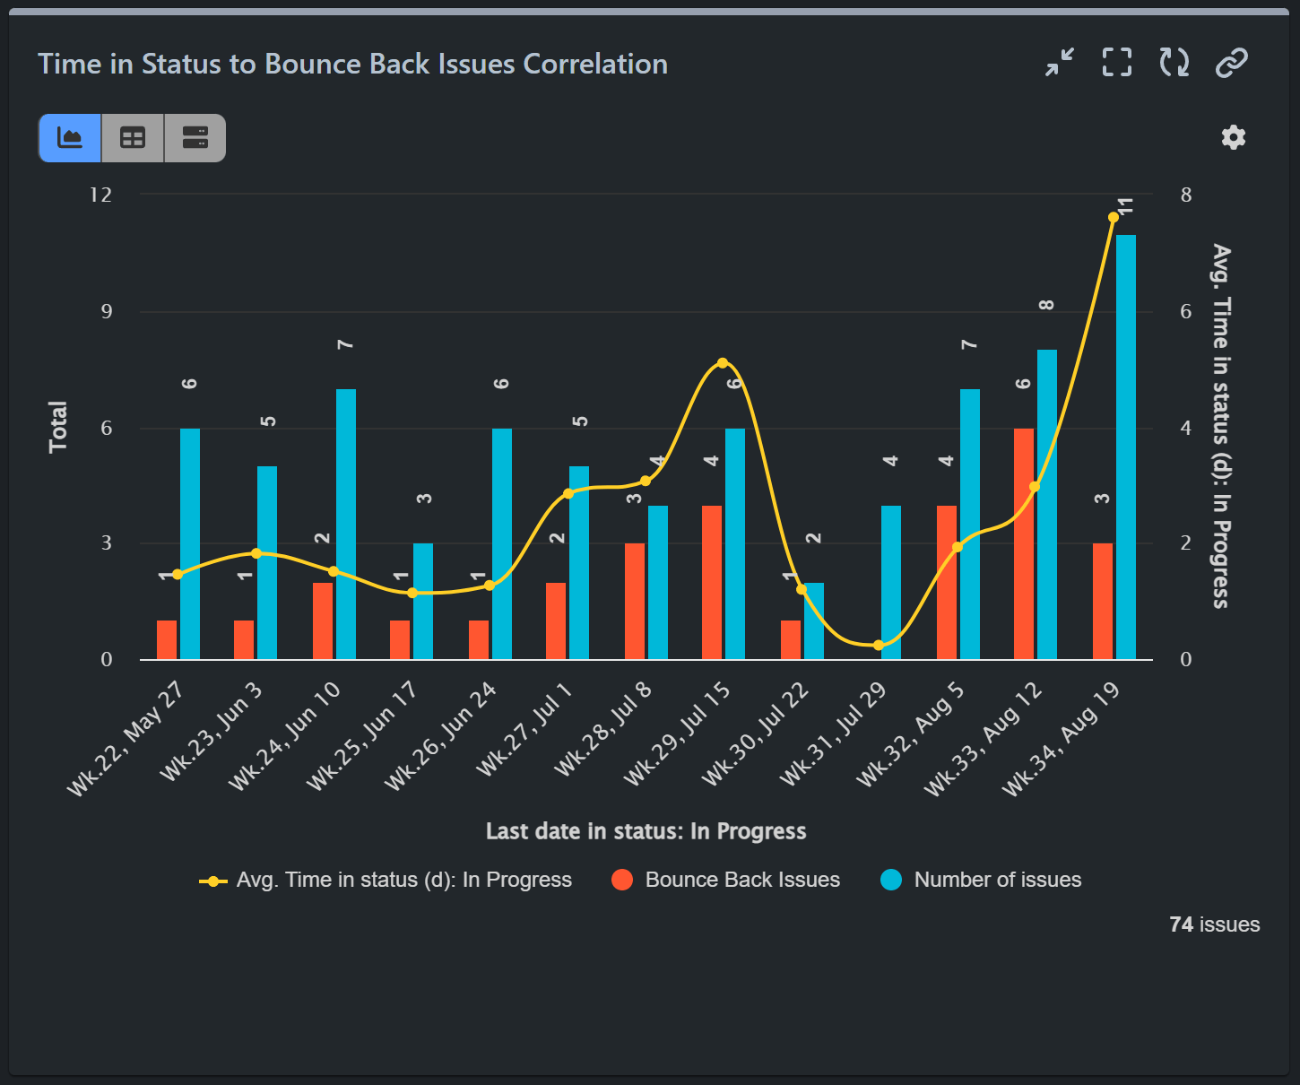Expand Wk.29, Jul 15 data point details
This screenshot has height=1085, width=1300.
[723, 362]
